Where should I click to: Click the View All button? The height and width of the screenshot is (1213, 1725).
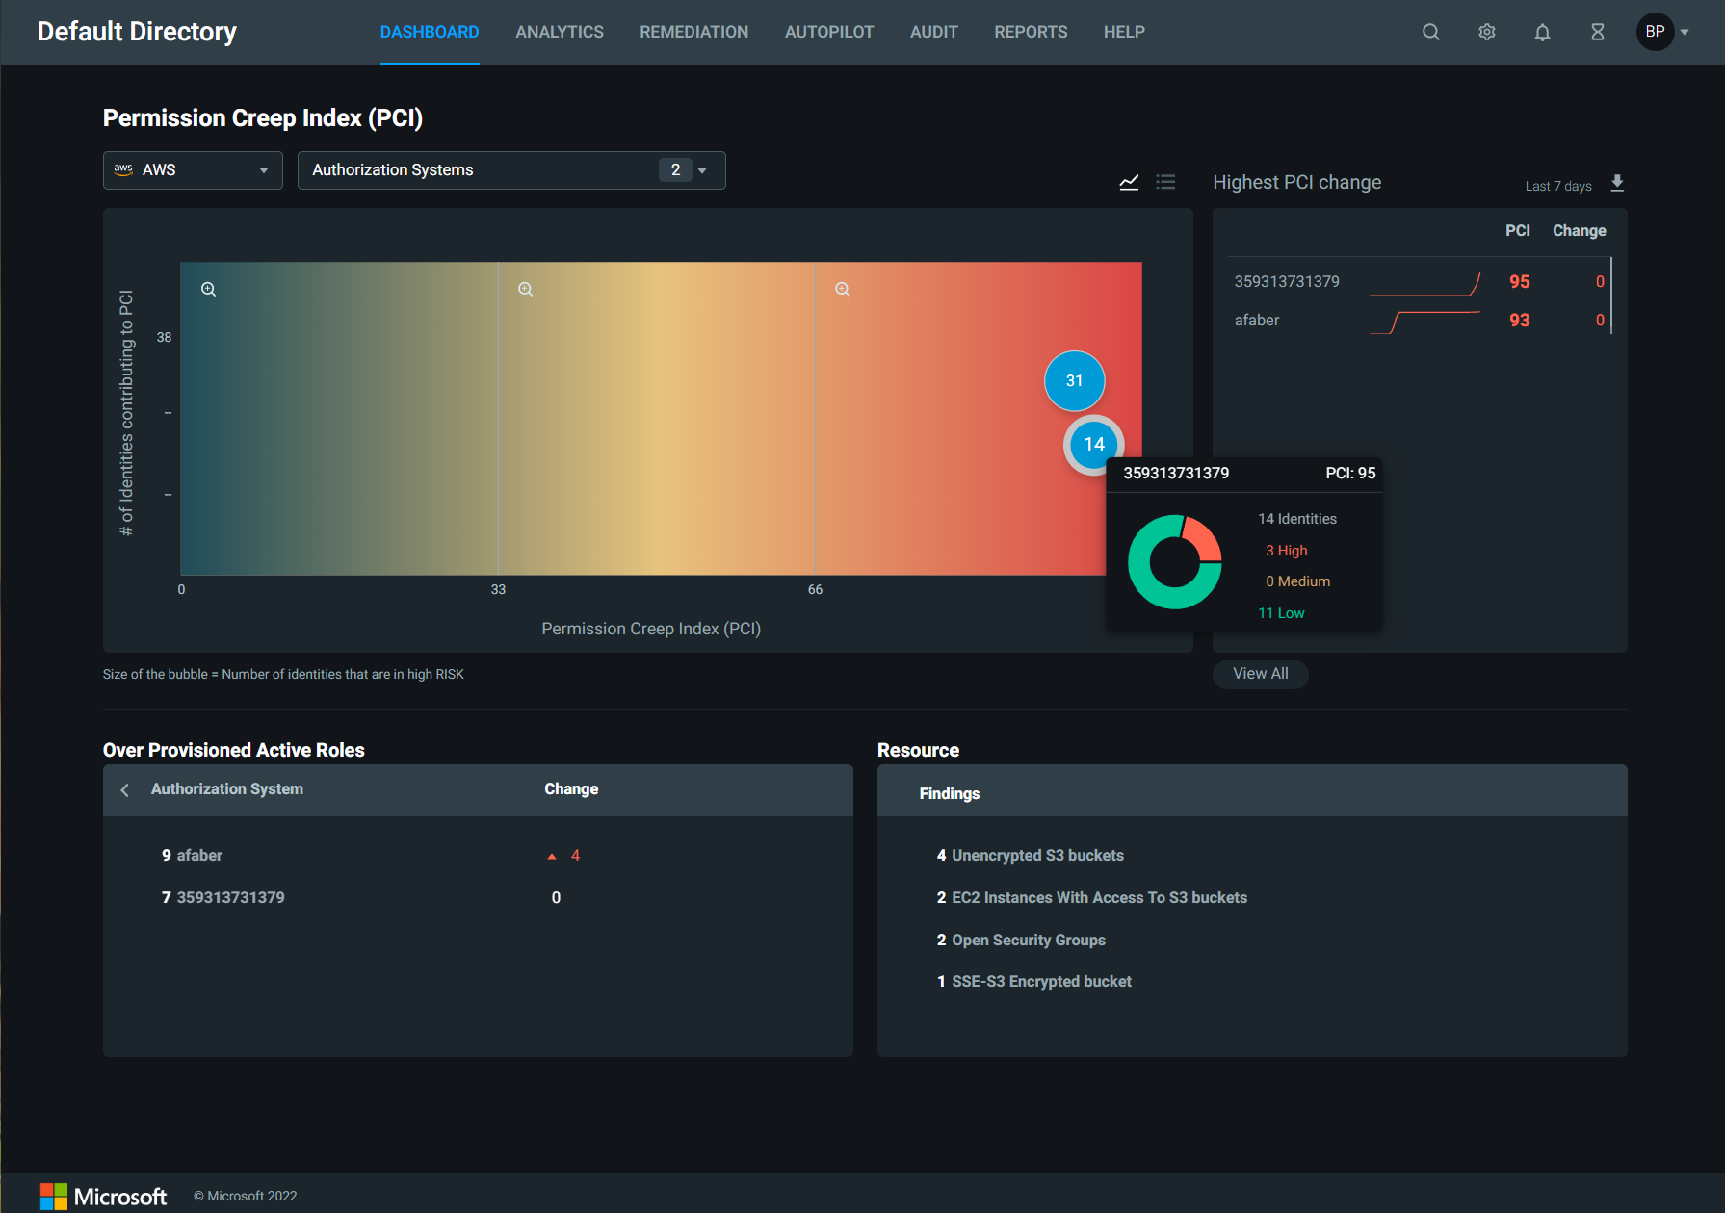[1260, 674]
